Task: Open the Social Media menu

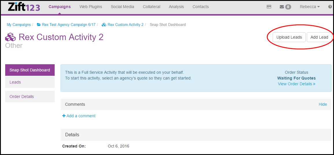Action: [122, 7]
